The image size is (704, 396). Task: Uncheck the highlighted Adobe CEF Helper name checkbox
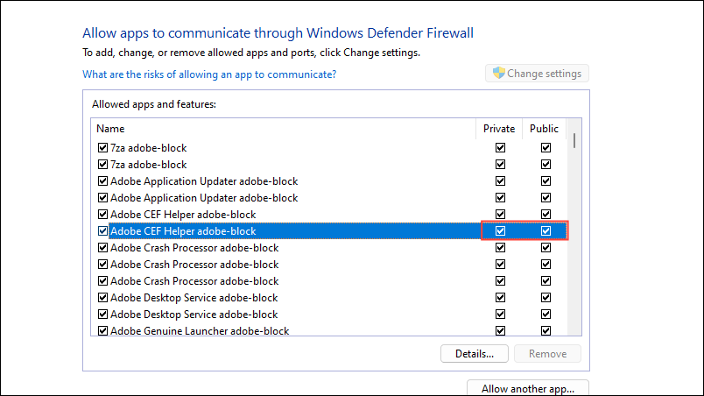point(102,231)
